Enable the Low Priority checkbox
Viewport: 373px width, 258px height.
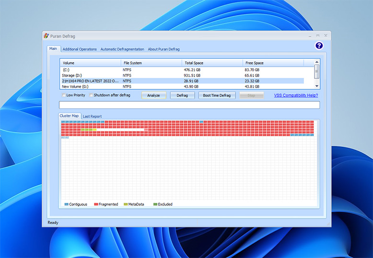64,95
